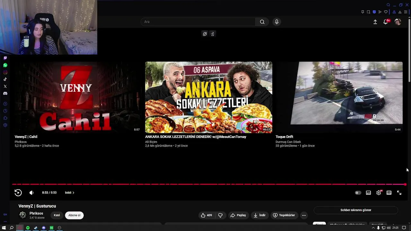Open the GX Corner icon in the sidebar
The width and height of the screenshot is (411, 231).
5,214
